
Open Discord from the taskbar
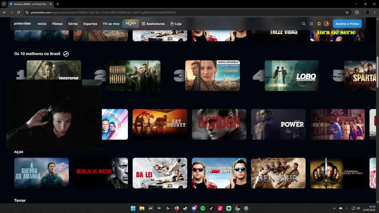tap(194, 208)
